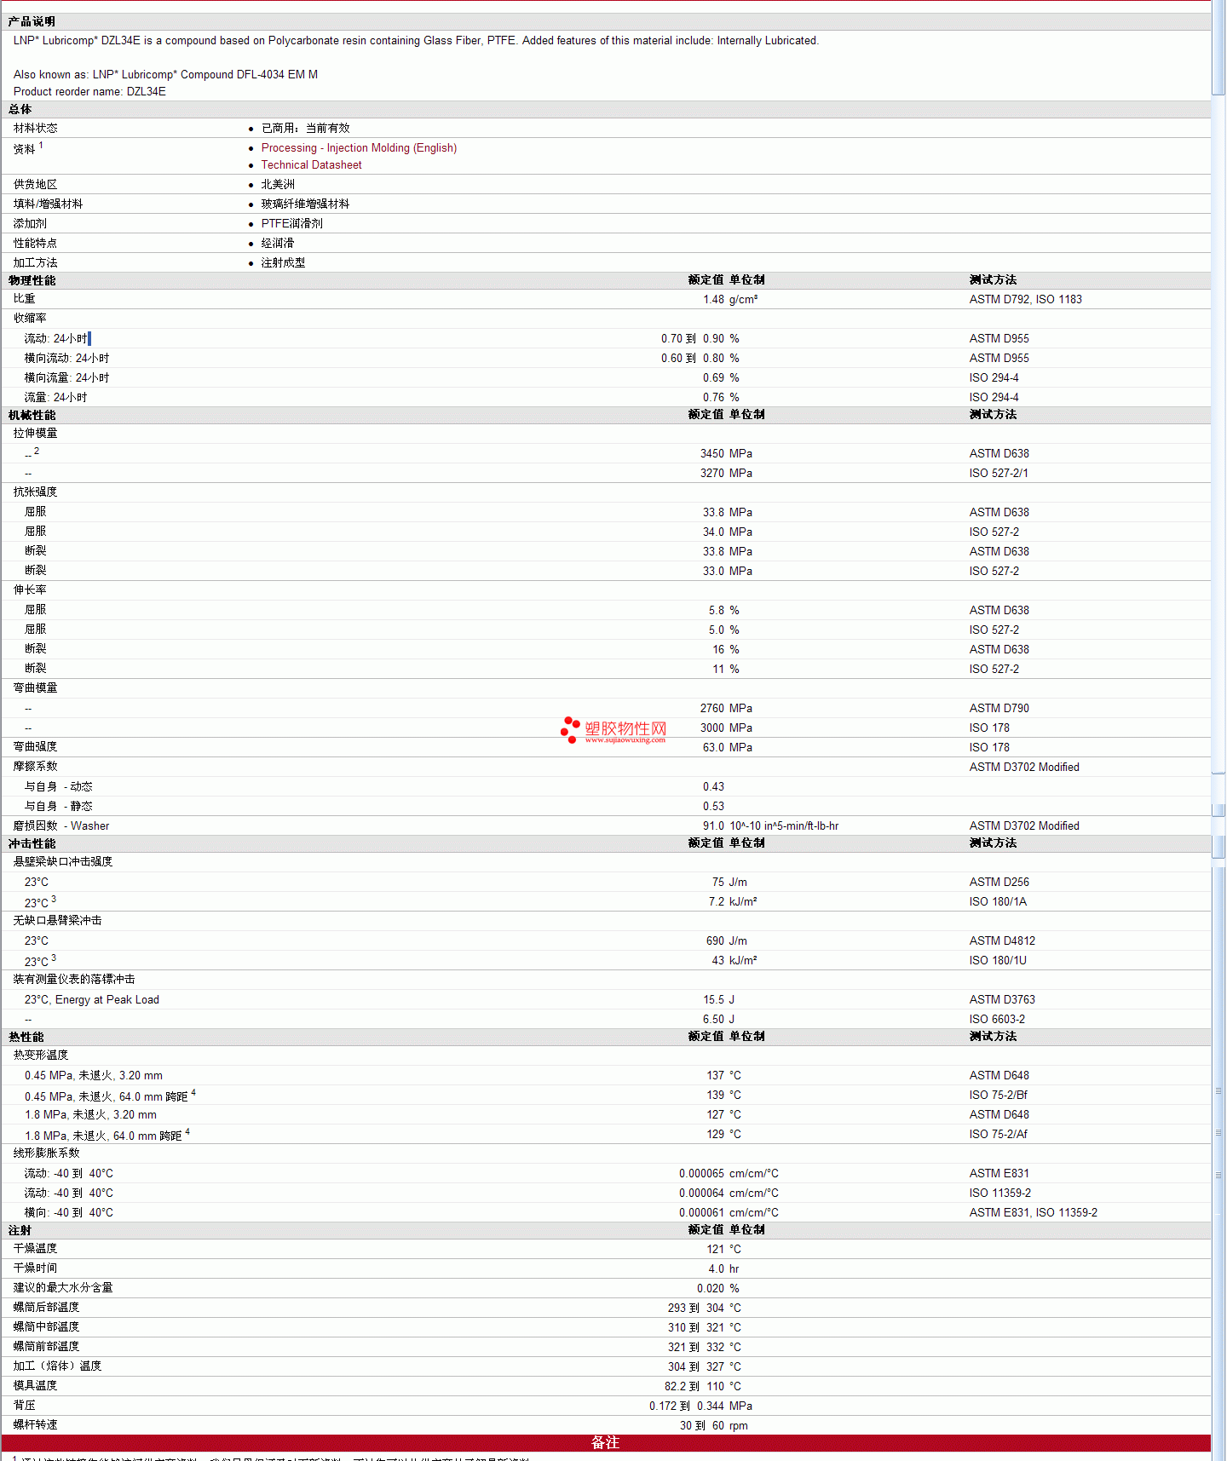
Task: Click the 物理性能 section header
Action: pos(32,281)
